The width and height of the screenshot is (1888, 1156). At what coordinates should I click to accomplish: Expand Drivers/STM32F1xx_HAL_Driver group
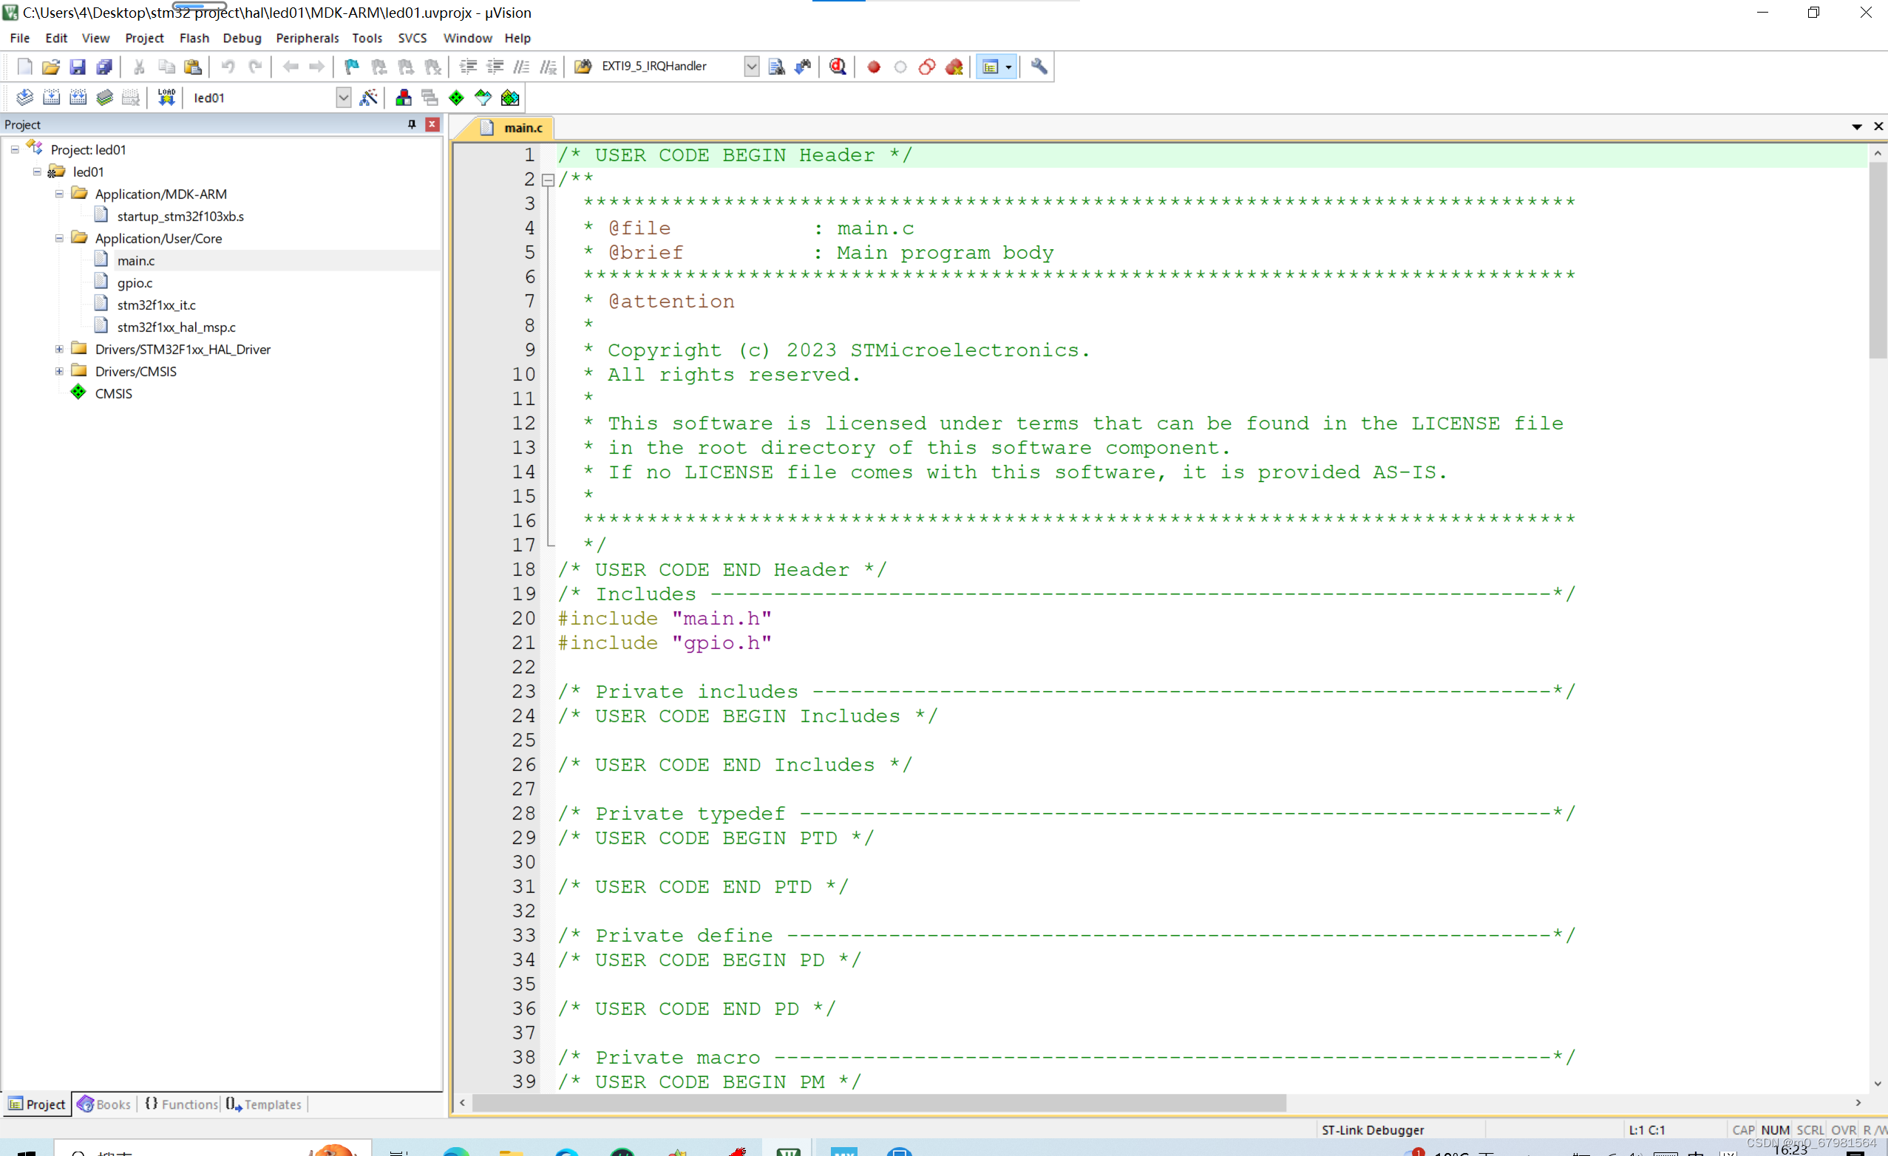(x=59, y=349)
